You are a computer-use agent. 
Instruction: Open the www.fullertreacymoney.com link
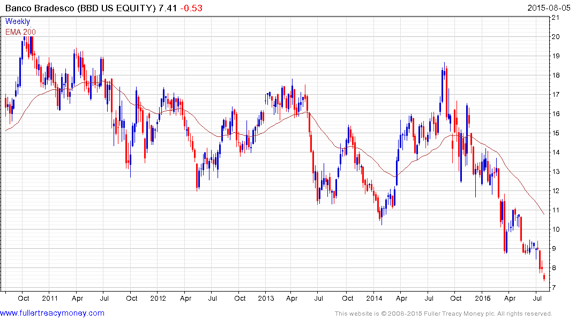[x=52, y=313]
